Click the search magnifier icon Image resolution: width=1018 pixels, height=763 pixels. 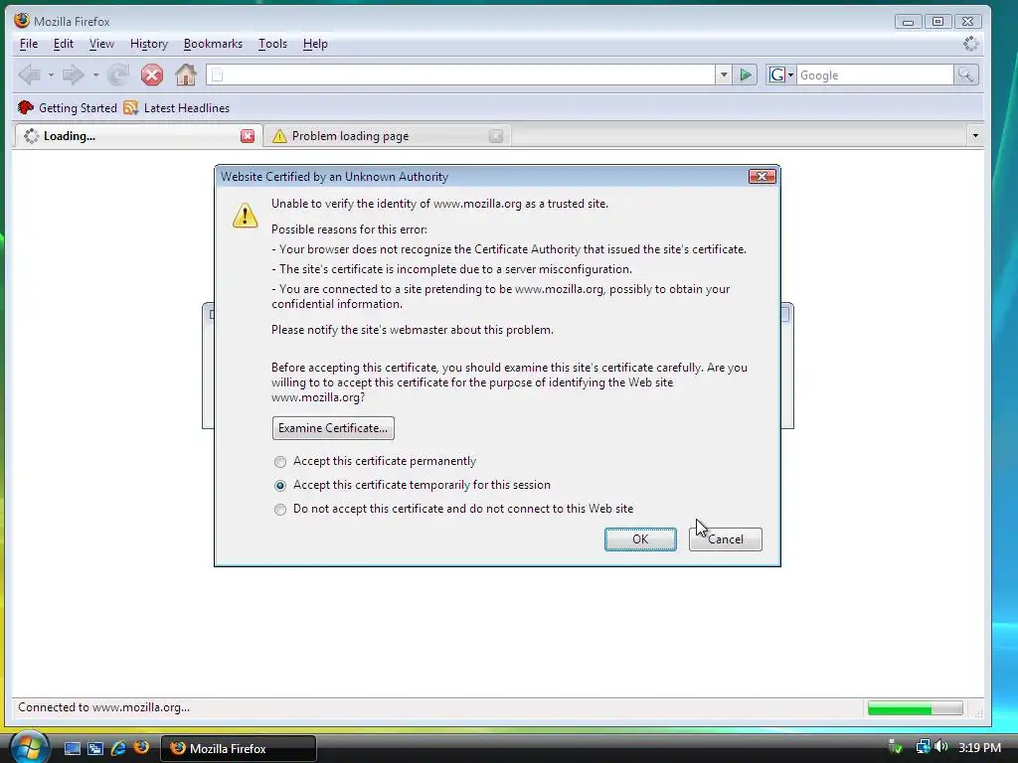coord(966,76)
